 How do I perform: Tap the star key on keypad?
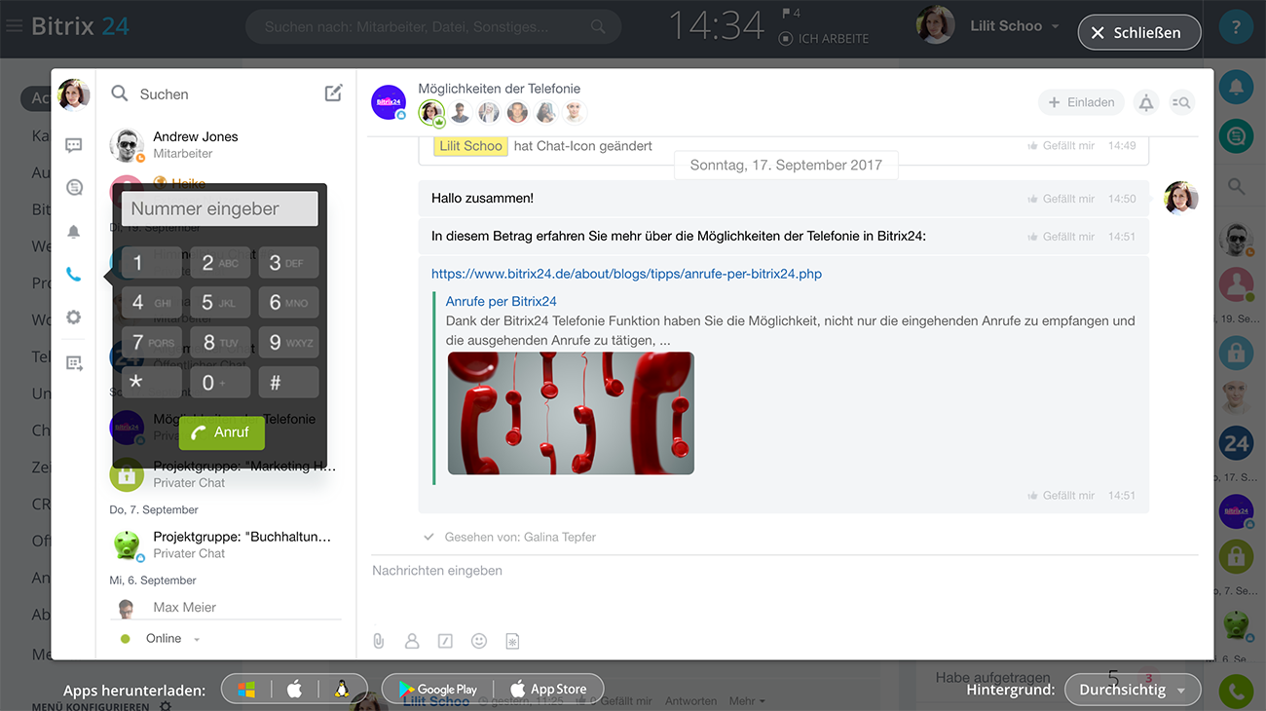pos(152,383)
